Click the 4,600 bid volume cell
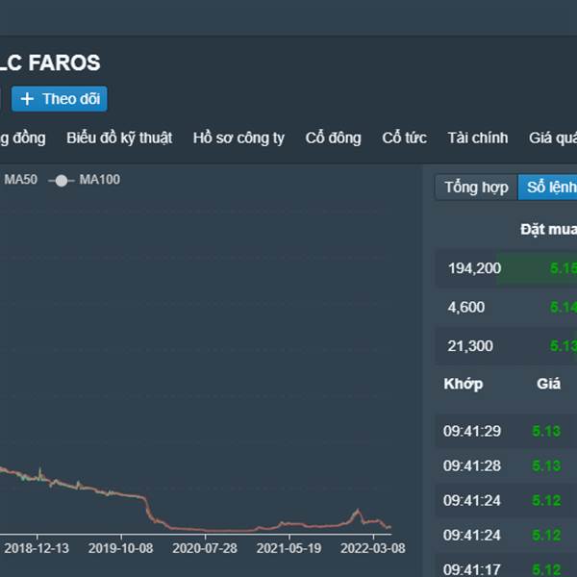This screenshot has width=577, height=577. point(465,308)
